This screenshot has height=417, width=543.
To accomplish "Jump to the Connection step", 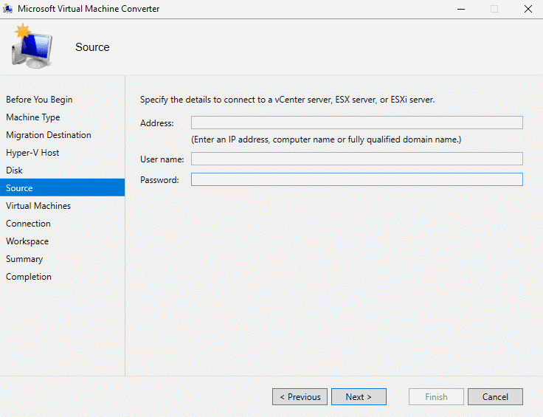I will click(x=28, y=224).
